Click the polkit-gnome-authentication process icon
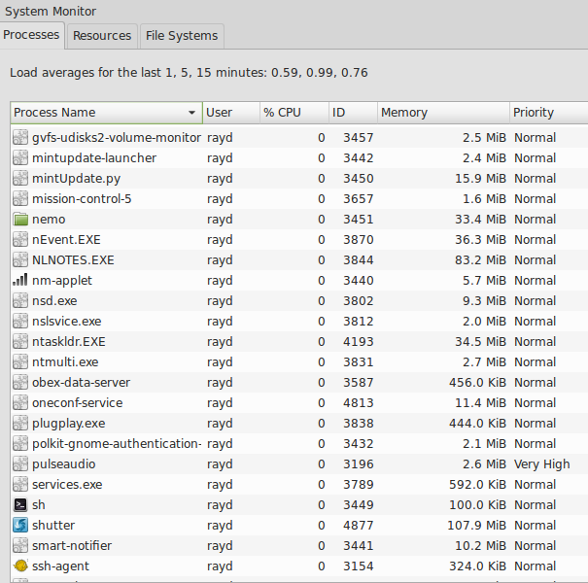The height and width of the screenshot is (583, 588). [20, 443]
